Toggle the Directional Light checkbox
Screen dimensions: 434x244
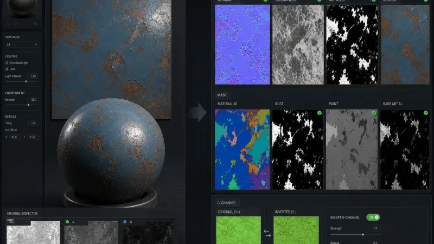tap(7, 63)
